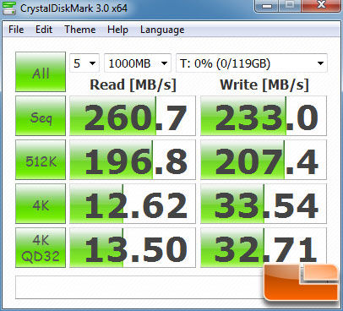
Task: Click the CrystalDiskMark title bar icon
Action: (9, 8)
